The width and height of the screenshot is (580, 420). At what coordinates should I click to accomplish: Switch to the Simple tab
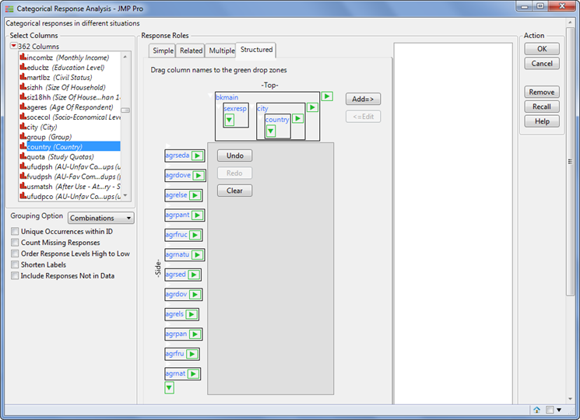(x=163, y=51)
